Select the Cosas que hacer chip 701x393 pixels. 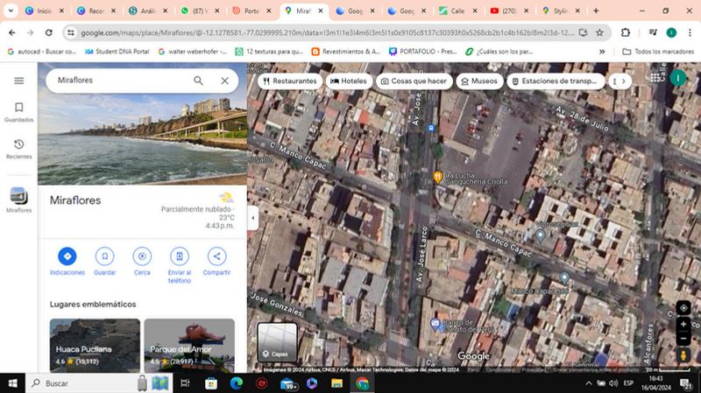click(414, 81)
